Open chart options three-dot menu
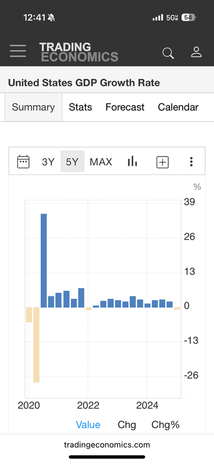The image size is (214, 464). (x=191, y=162)
